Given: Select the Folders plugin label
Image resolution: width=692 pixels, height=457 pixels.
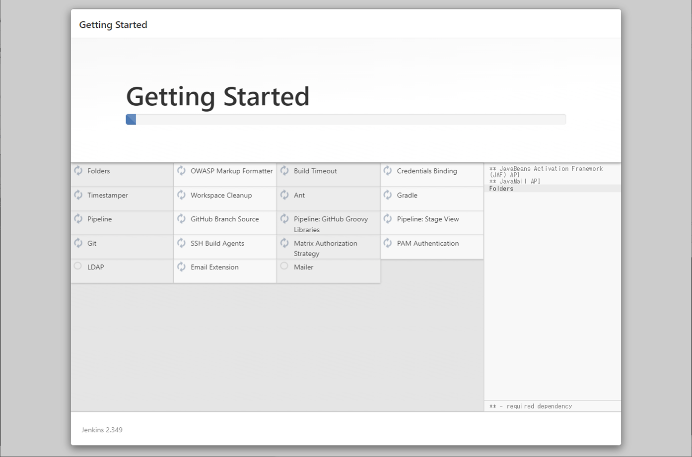Looking at the screenshot, I should coord(99,171).
